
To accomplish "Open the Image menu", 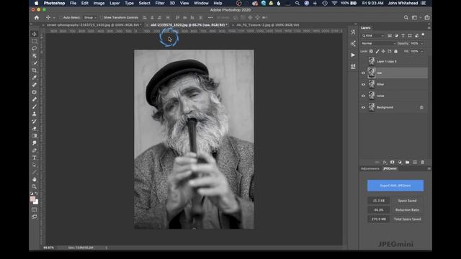I will (99, 3).
